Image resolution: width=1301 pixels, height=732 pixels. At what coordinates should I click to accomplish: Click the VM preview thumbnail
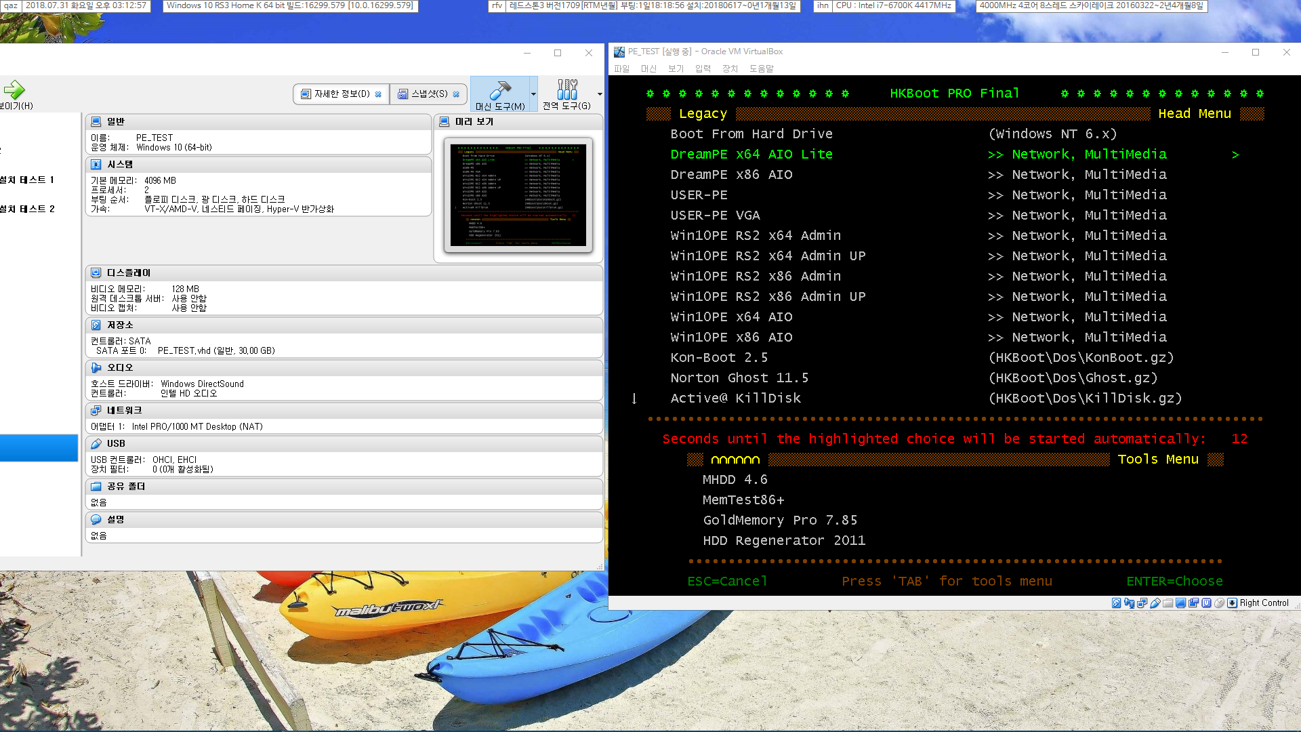tap(518, 195)
